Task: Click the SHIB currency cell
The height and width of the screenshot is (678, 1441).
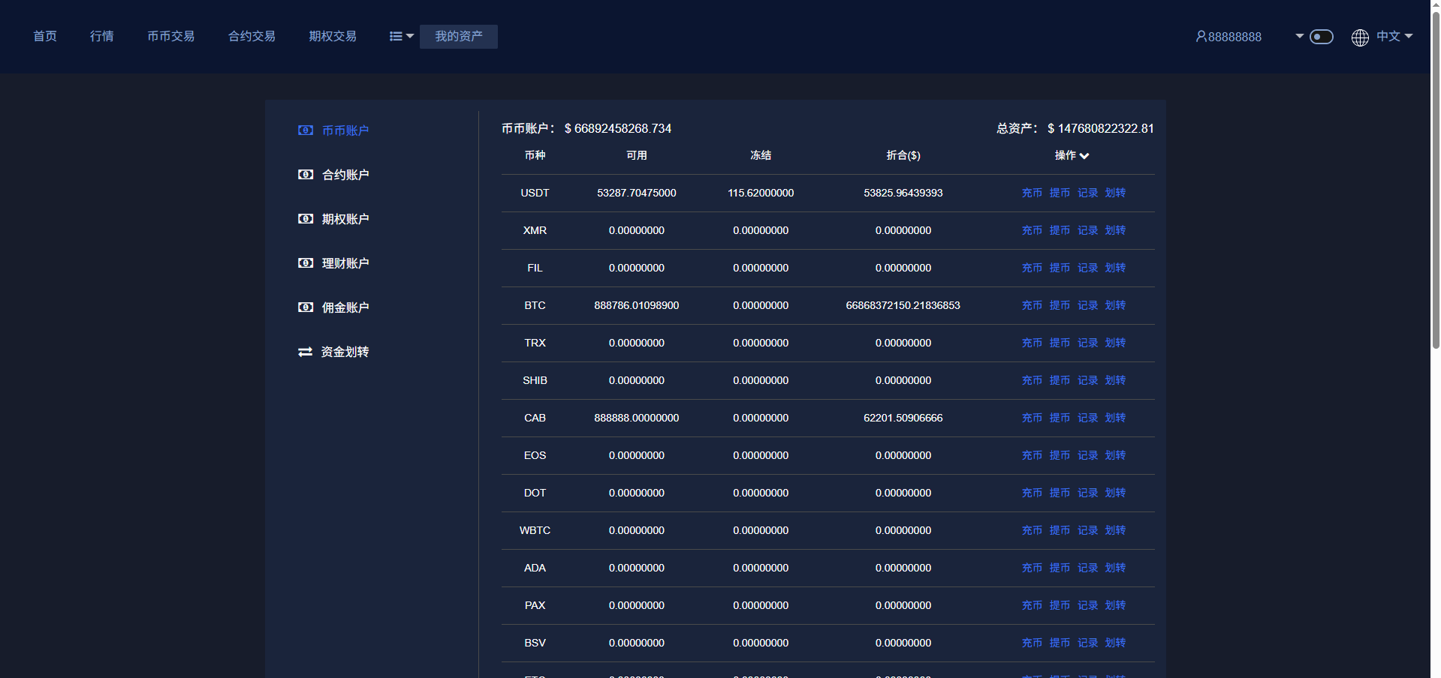Action: click(x=535, y=380)
